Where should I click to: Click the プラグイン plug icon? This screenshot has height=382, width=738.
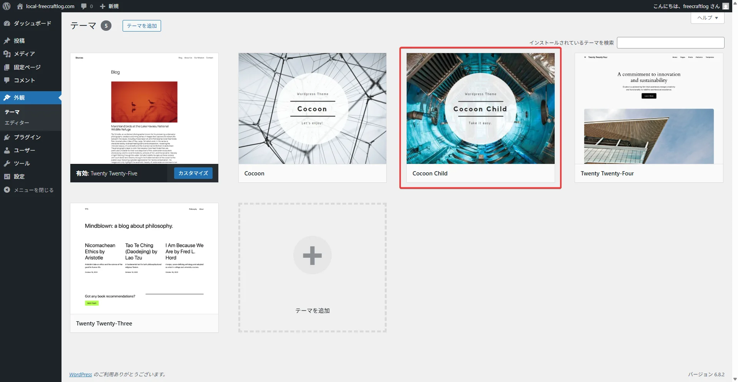click(7, 137)
